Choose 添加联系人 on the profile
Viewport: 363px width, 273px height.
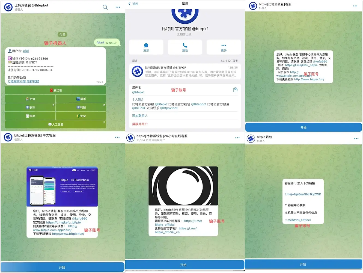click(140, 116)
